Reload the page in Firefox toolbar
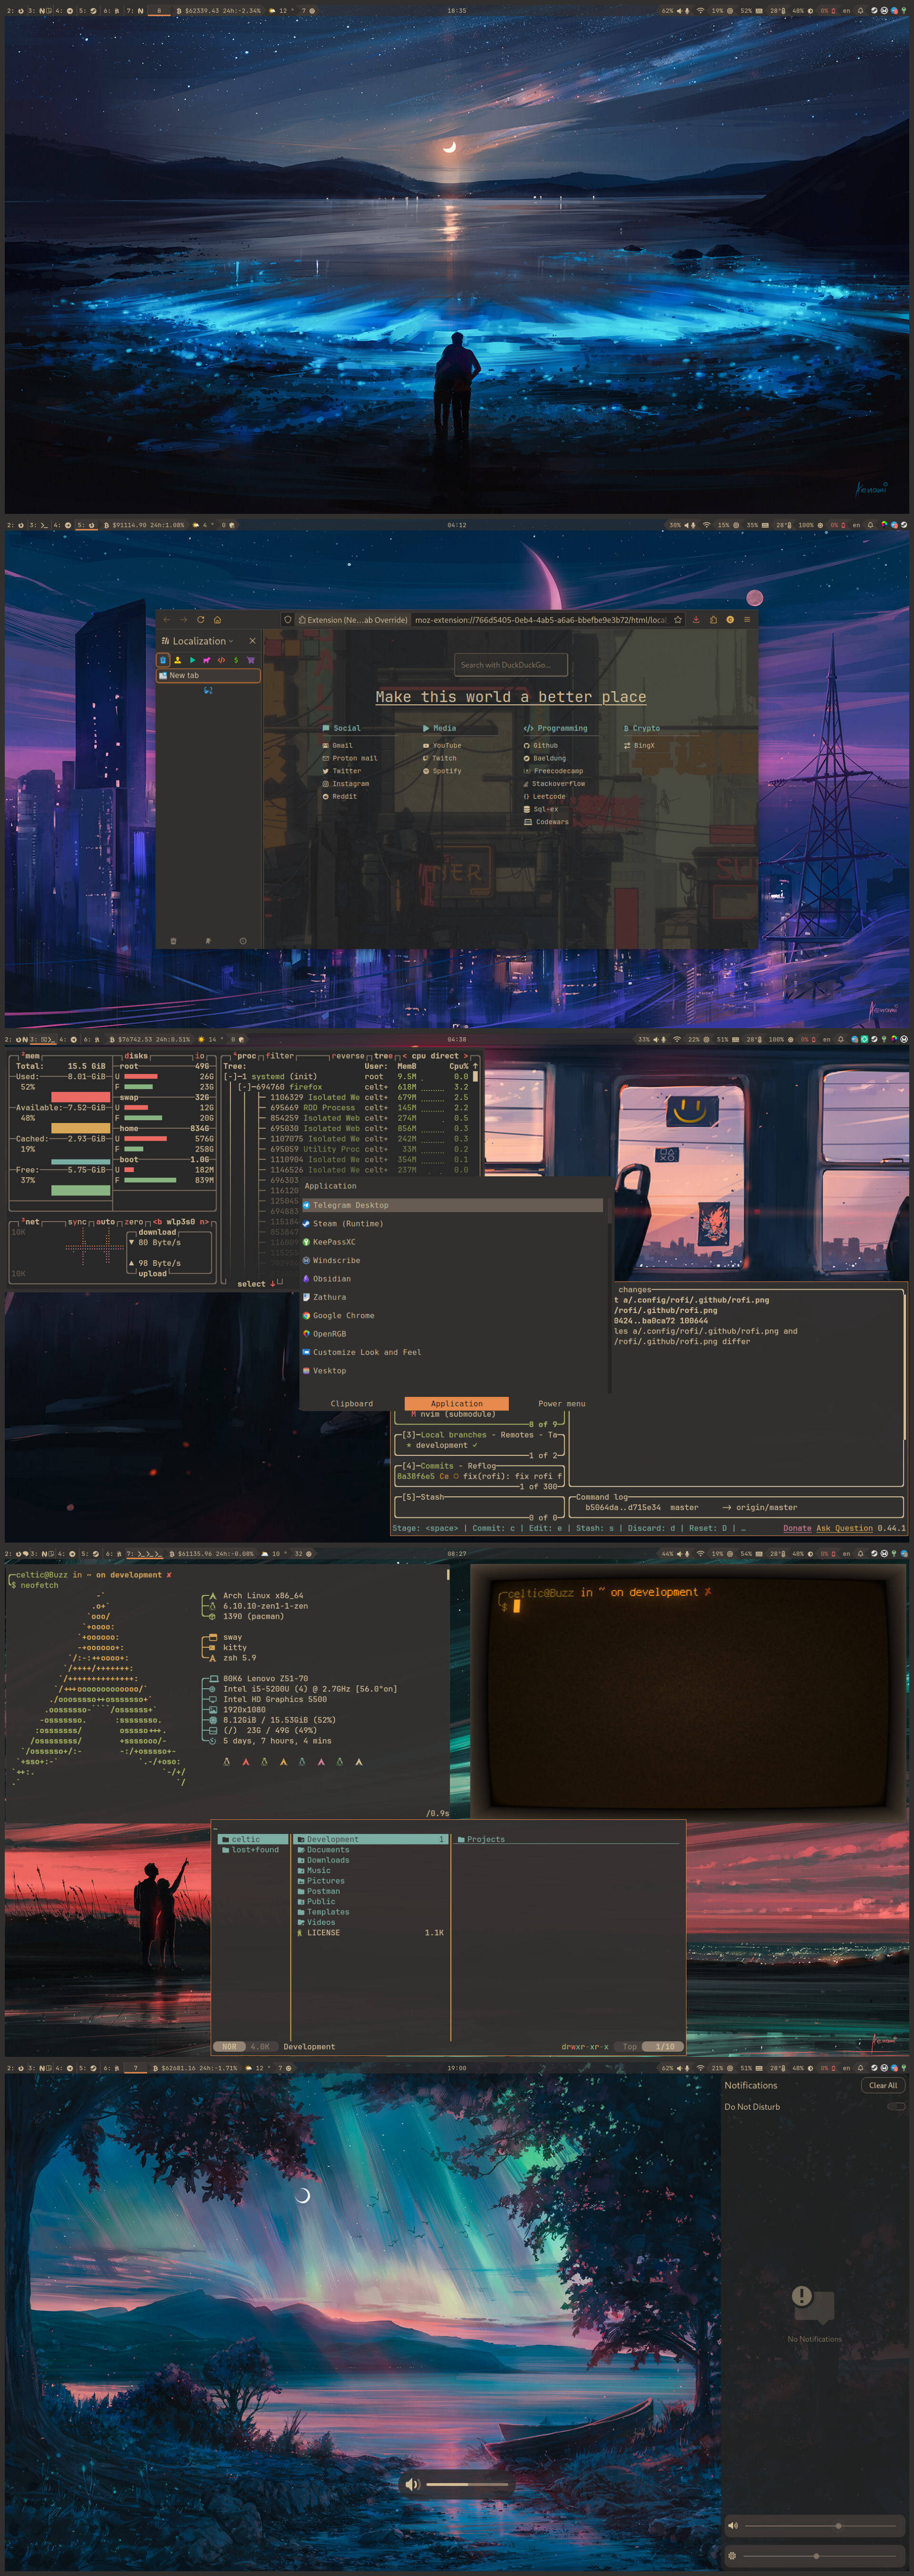The height and width of the screenshot is (2576, 914). [200, 619]
